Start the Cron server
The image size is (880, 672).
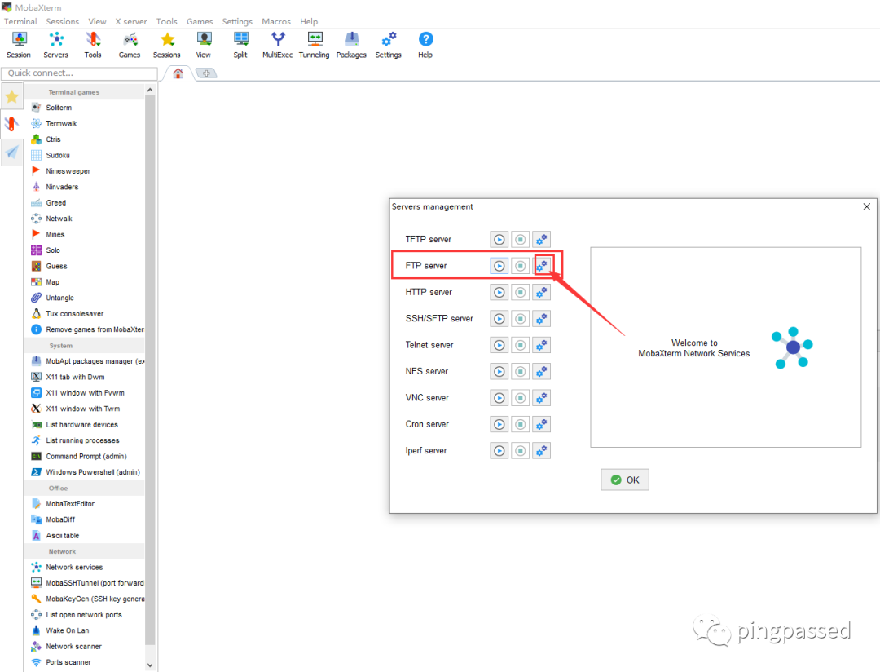[x=499, y=424]
